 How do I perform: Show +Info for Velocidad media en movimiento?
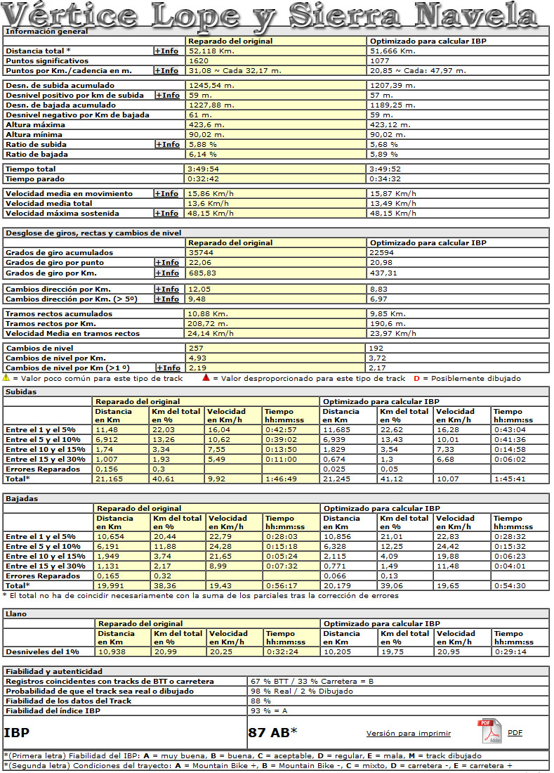point(166,193)
